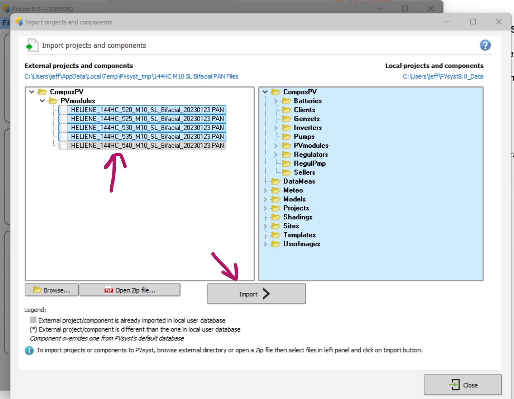Expand the Inverters folder node

pos(275,128)
